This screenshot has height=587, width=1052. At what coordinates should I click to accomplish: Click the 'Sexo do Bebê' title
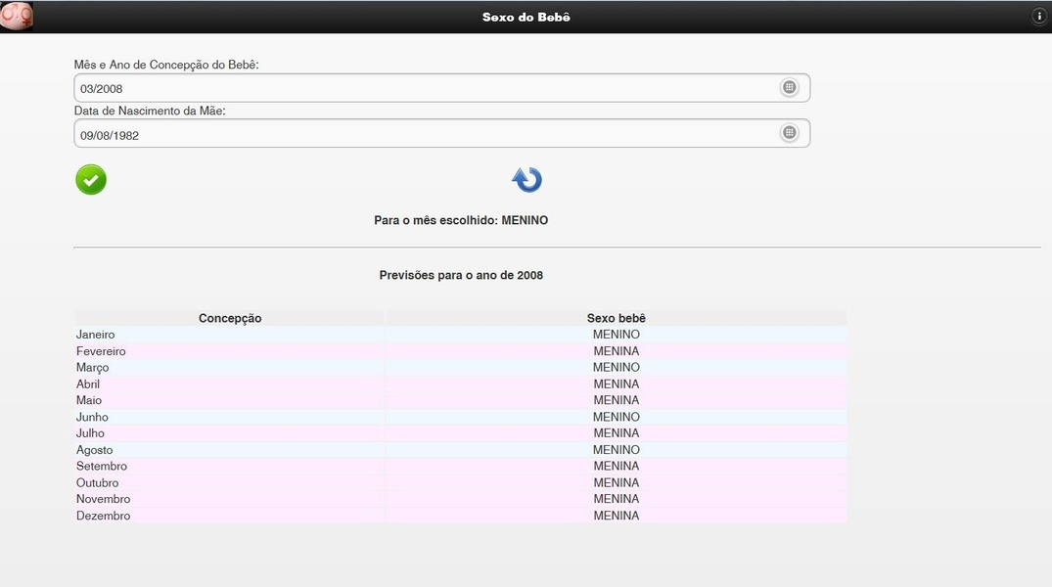(x=526, y=17)
